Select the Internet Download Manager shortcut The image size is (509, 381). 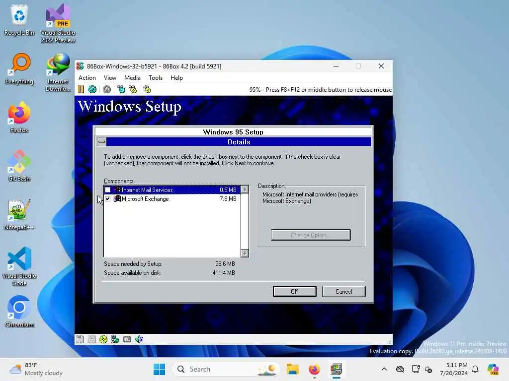point(58,72)
